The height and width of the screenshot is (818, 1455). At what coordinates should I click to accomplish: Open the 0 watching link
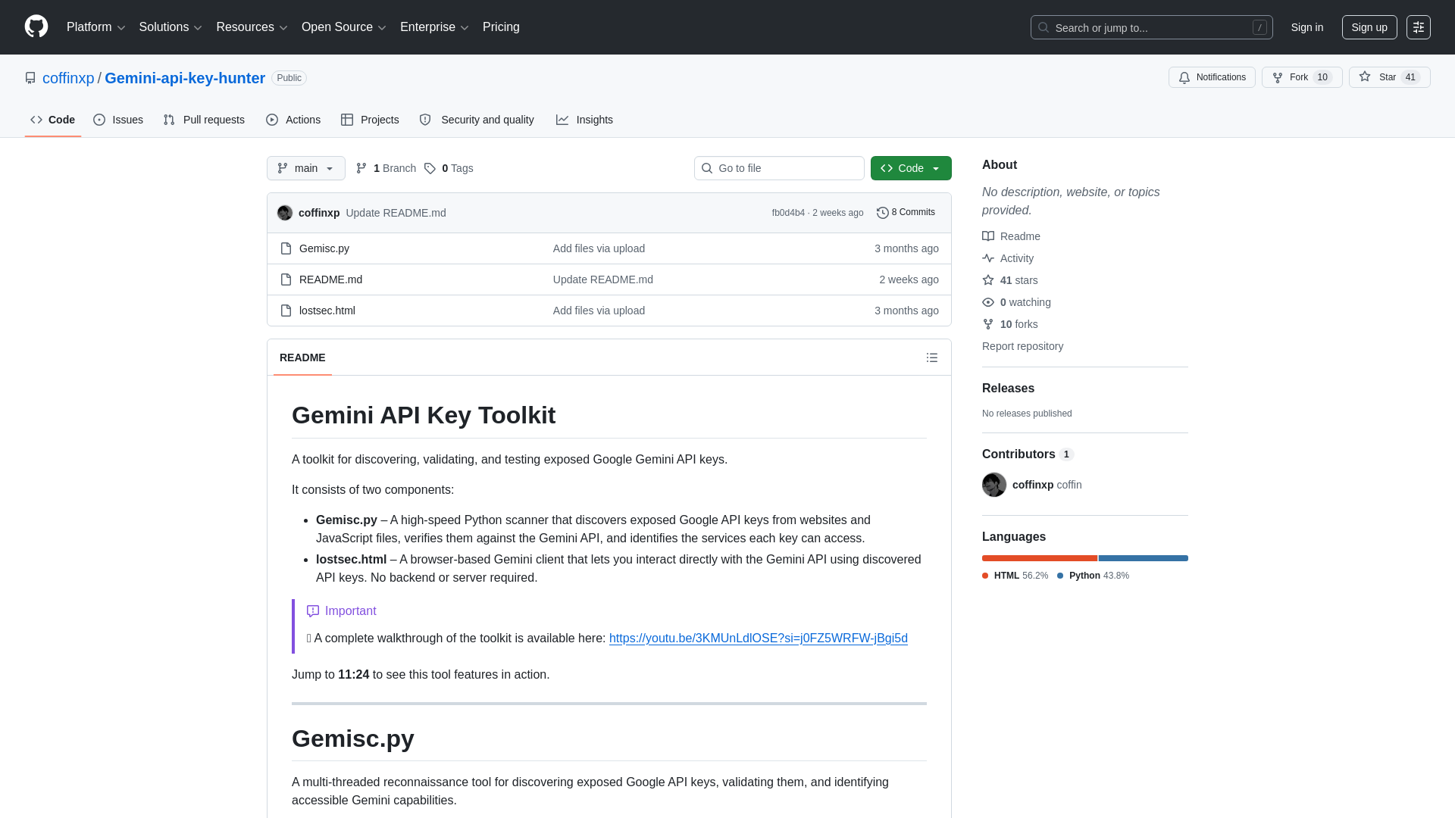[1016, 302]
